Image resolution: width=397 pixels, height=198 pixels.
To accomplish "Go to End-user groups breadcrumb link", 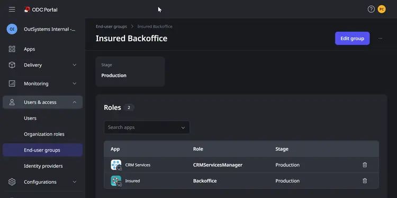I will 111,26.
